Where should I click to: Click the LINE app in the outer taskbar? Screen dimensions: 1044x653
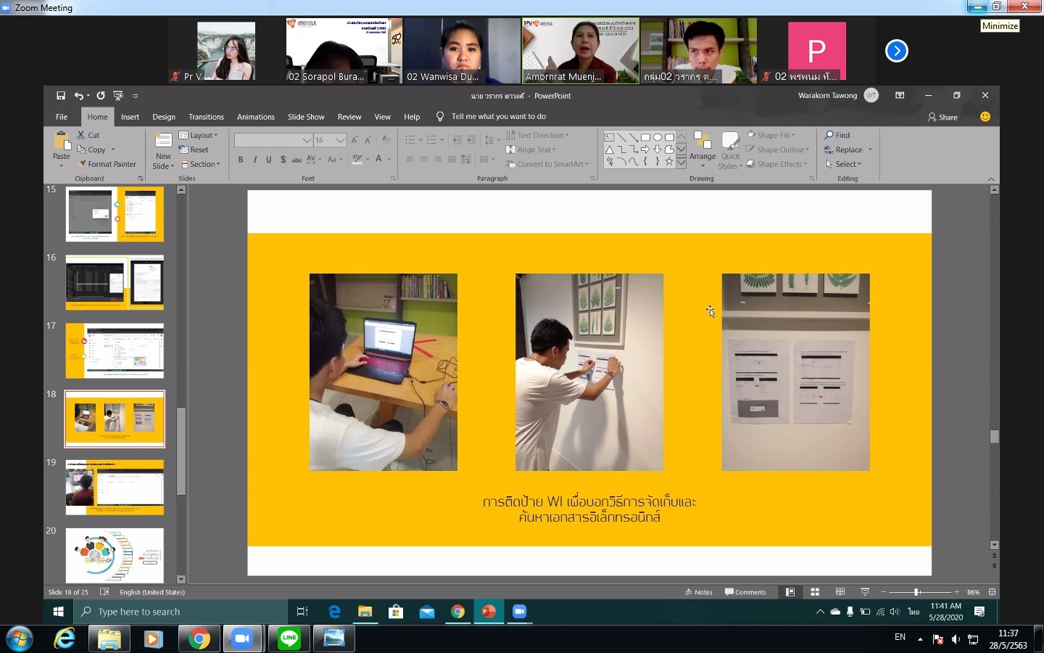[289, 638]
